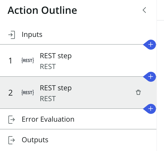
Task: Click the Inputs arrow icon
Action: (x=12, y=35)
